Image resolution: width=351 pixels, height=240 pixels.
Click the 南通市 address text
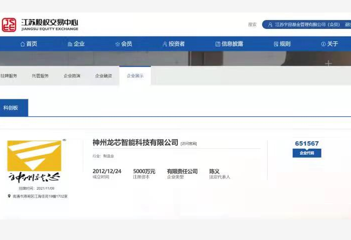coord(40,196)
